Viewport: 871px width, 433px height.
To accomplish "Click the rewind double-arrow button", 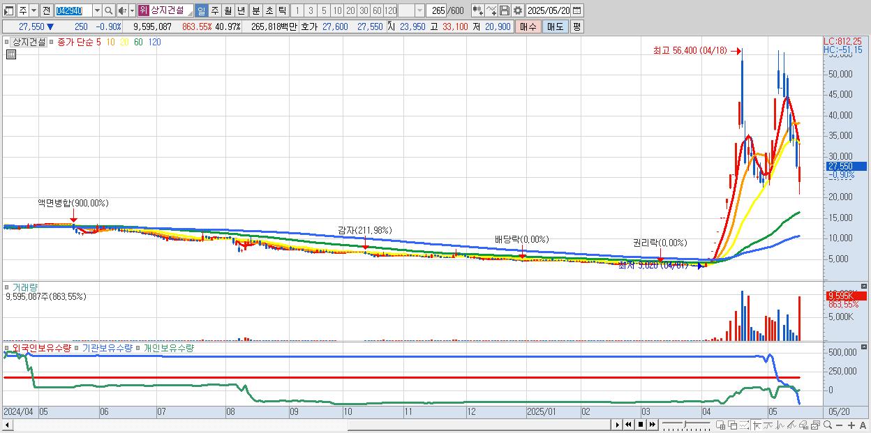I will coord(628,425).
